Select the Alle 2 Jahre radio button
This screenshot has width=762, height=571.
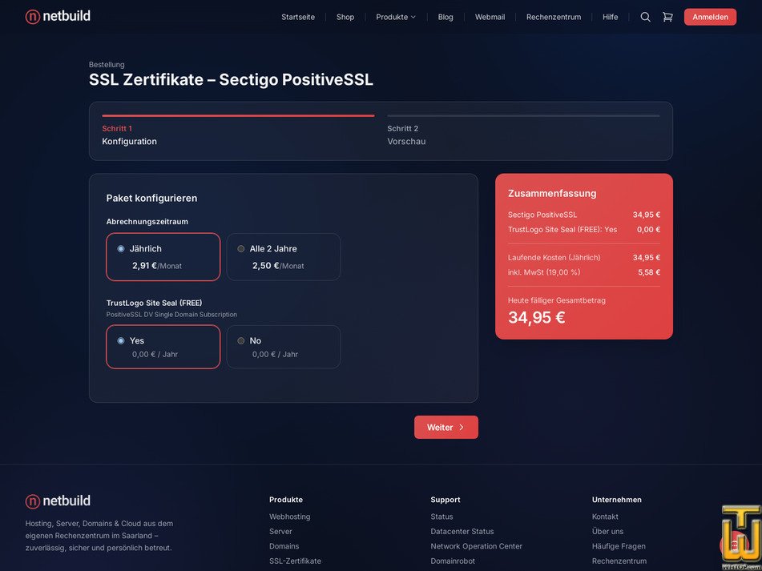(x=240, y=248)
